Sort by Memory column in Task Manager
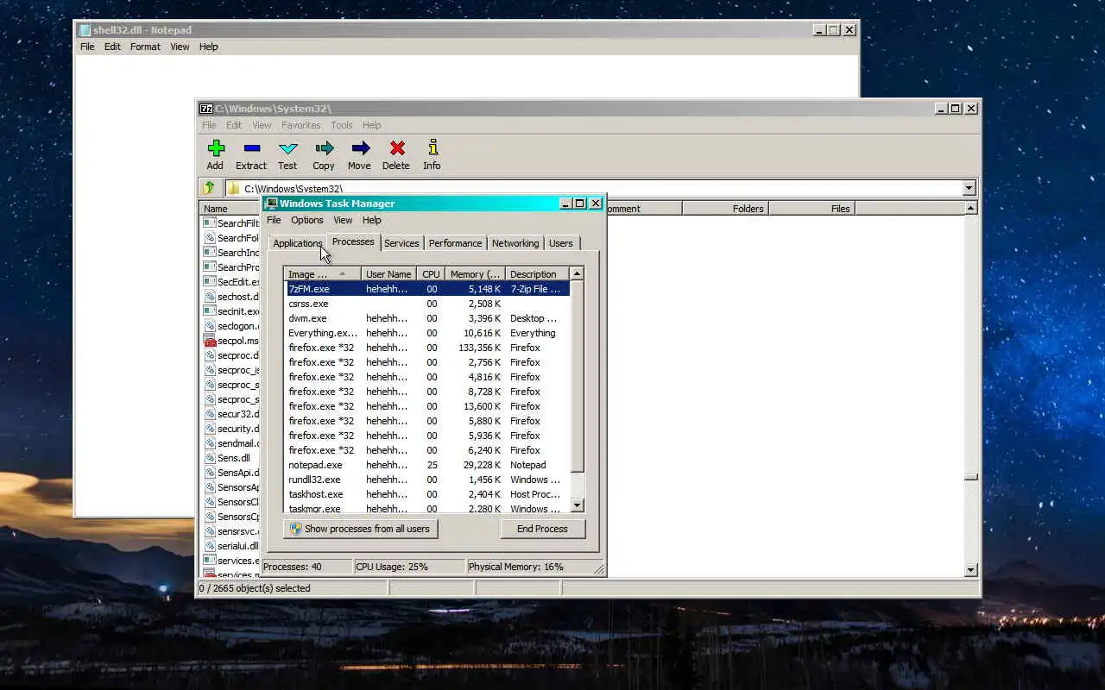Viewport: 1105px width, 690px height. pyautogui.click(x=474, y=274)
